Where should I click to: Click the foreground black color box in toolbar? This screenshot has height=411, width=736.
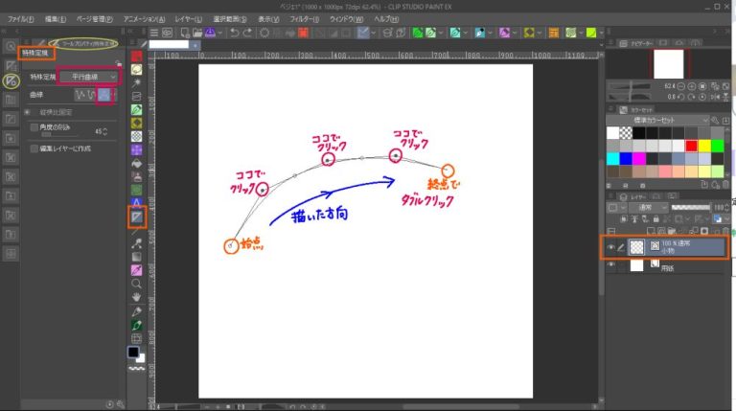133,352
